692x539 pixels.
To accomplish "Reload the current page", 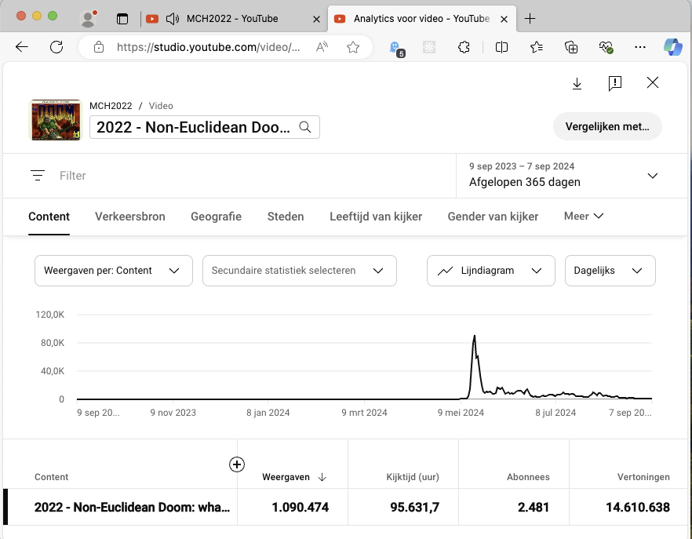I will [x=56, y=47].
